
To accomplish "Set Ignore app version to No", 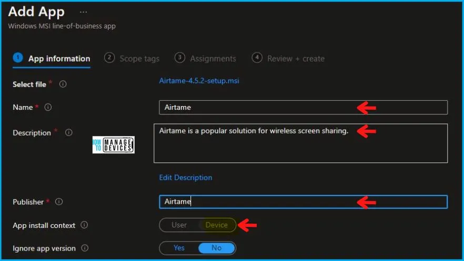I will (217, 248).
